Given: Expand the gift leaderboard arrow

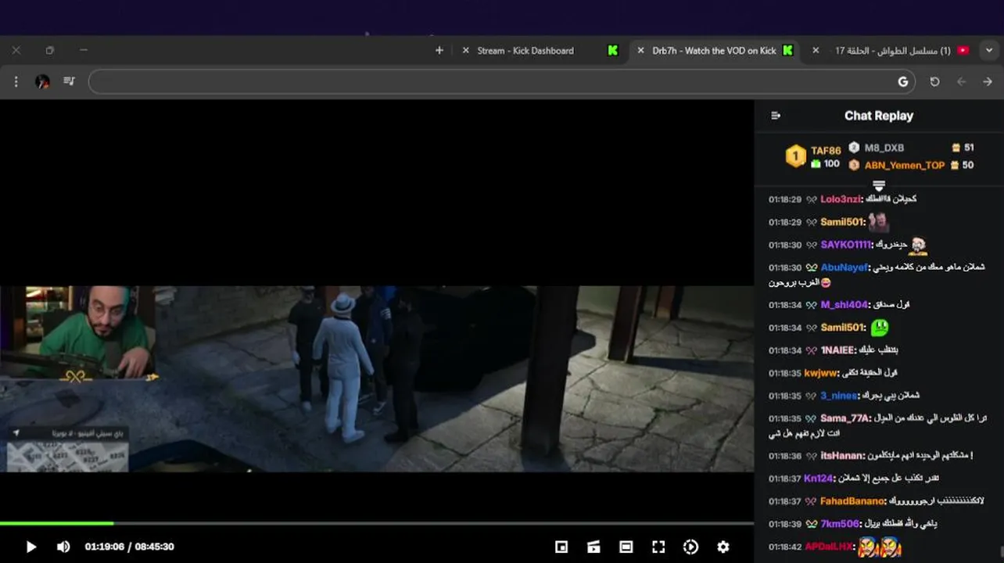Looking at the screenshot, I should click(879, 186).
